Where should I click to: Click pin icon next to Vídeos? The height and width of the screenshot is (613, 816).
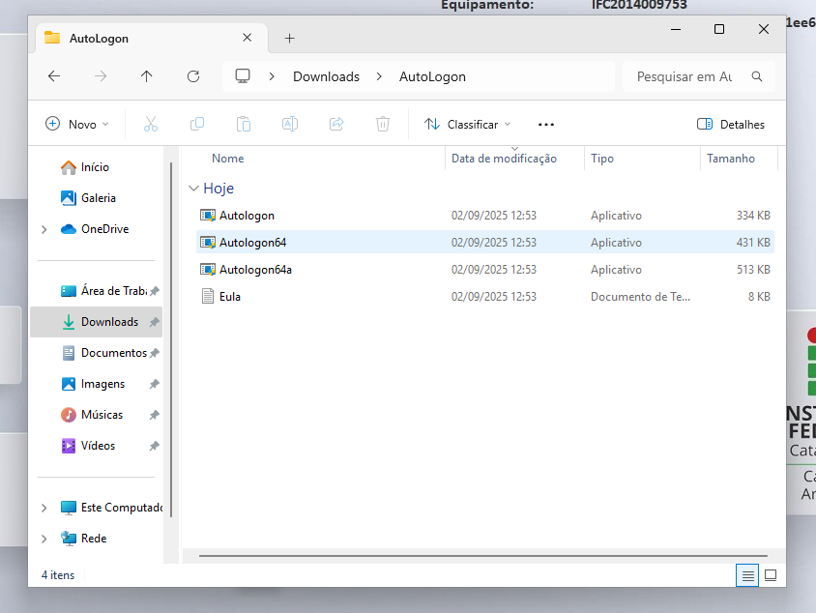point(154,446)
